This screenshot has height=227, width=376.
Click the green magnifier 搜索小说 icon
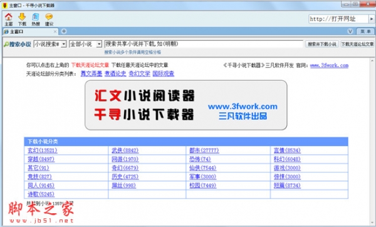(6, 44)
